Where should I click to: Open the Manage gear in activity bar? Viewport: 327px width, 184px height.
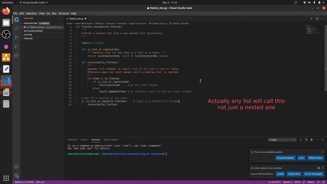[x=16, y=176]
